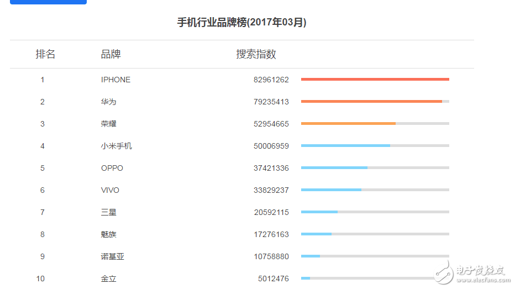Click the 小米手机 brand name
515x289 pixels.
point(116,146)
